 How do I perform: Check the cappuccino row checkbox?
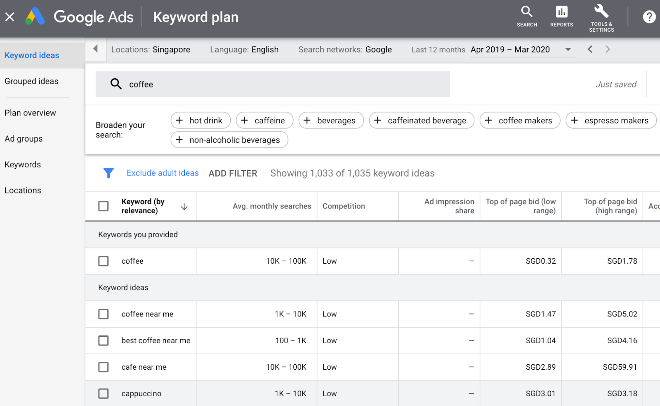click(103, 393)
